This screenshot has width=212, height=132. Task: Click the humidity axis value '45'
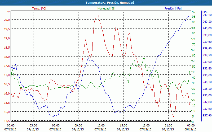point(194,72)
